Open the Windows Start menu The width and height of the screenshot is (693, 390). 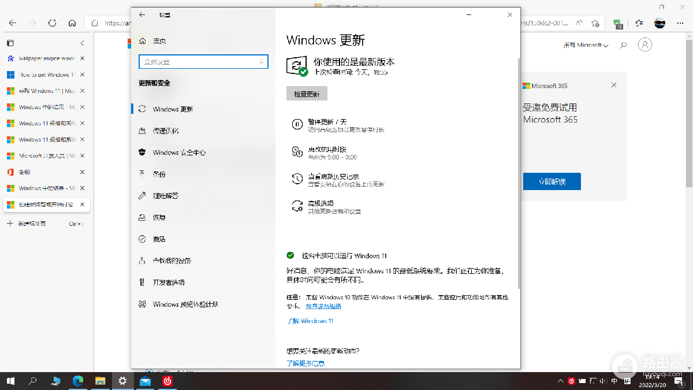pos(10,381)
